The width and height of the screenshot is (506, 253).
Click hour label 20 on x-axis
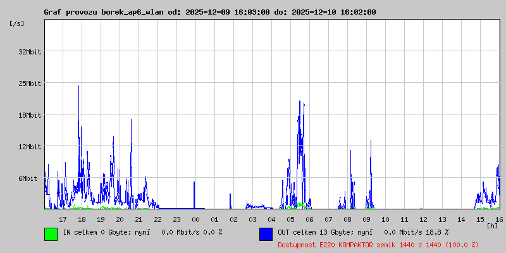click(x=120, y=219)
